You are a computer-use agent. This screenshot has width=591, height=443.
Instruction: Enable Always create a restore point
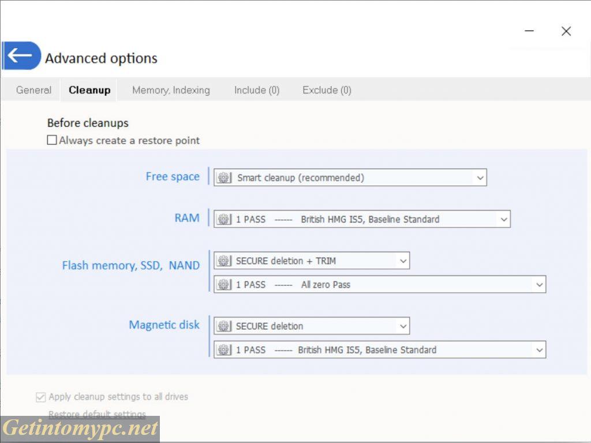53,140
